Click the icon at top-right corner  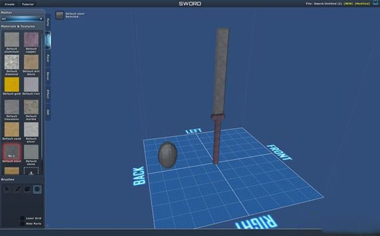click(x=376, y=3)
